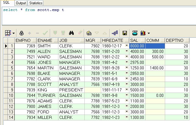The height and width of the screenshot is (125, 196).
Task: Select the 2975.00 salary cell
Action: [x=137, y=62]
